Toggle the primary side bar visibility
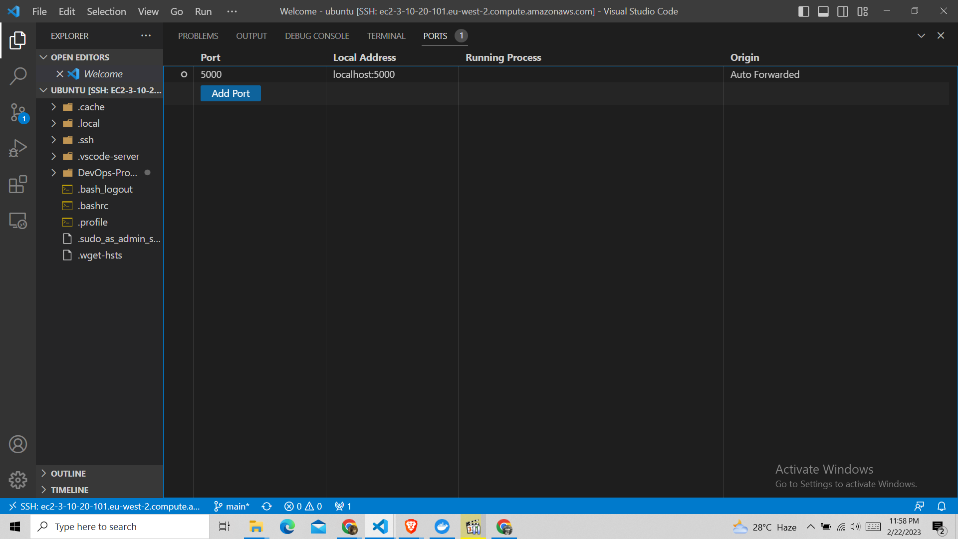Screen dimensions: 958x539 click(803, 11)
